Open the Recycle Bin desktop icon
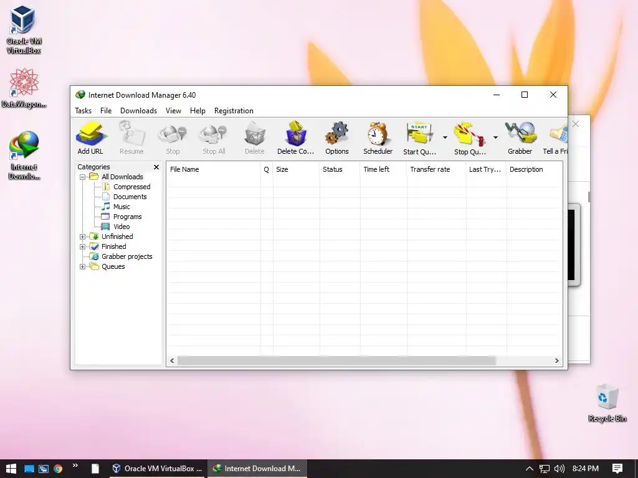Image resolution: width=638 pixels, height=478 pixels. pos(607,403)
